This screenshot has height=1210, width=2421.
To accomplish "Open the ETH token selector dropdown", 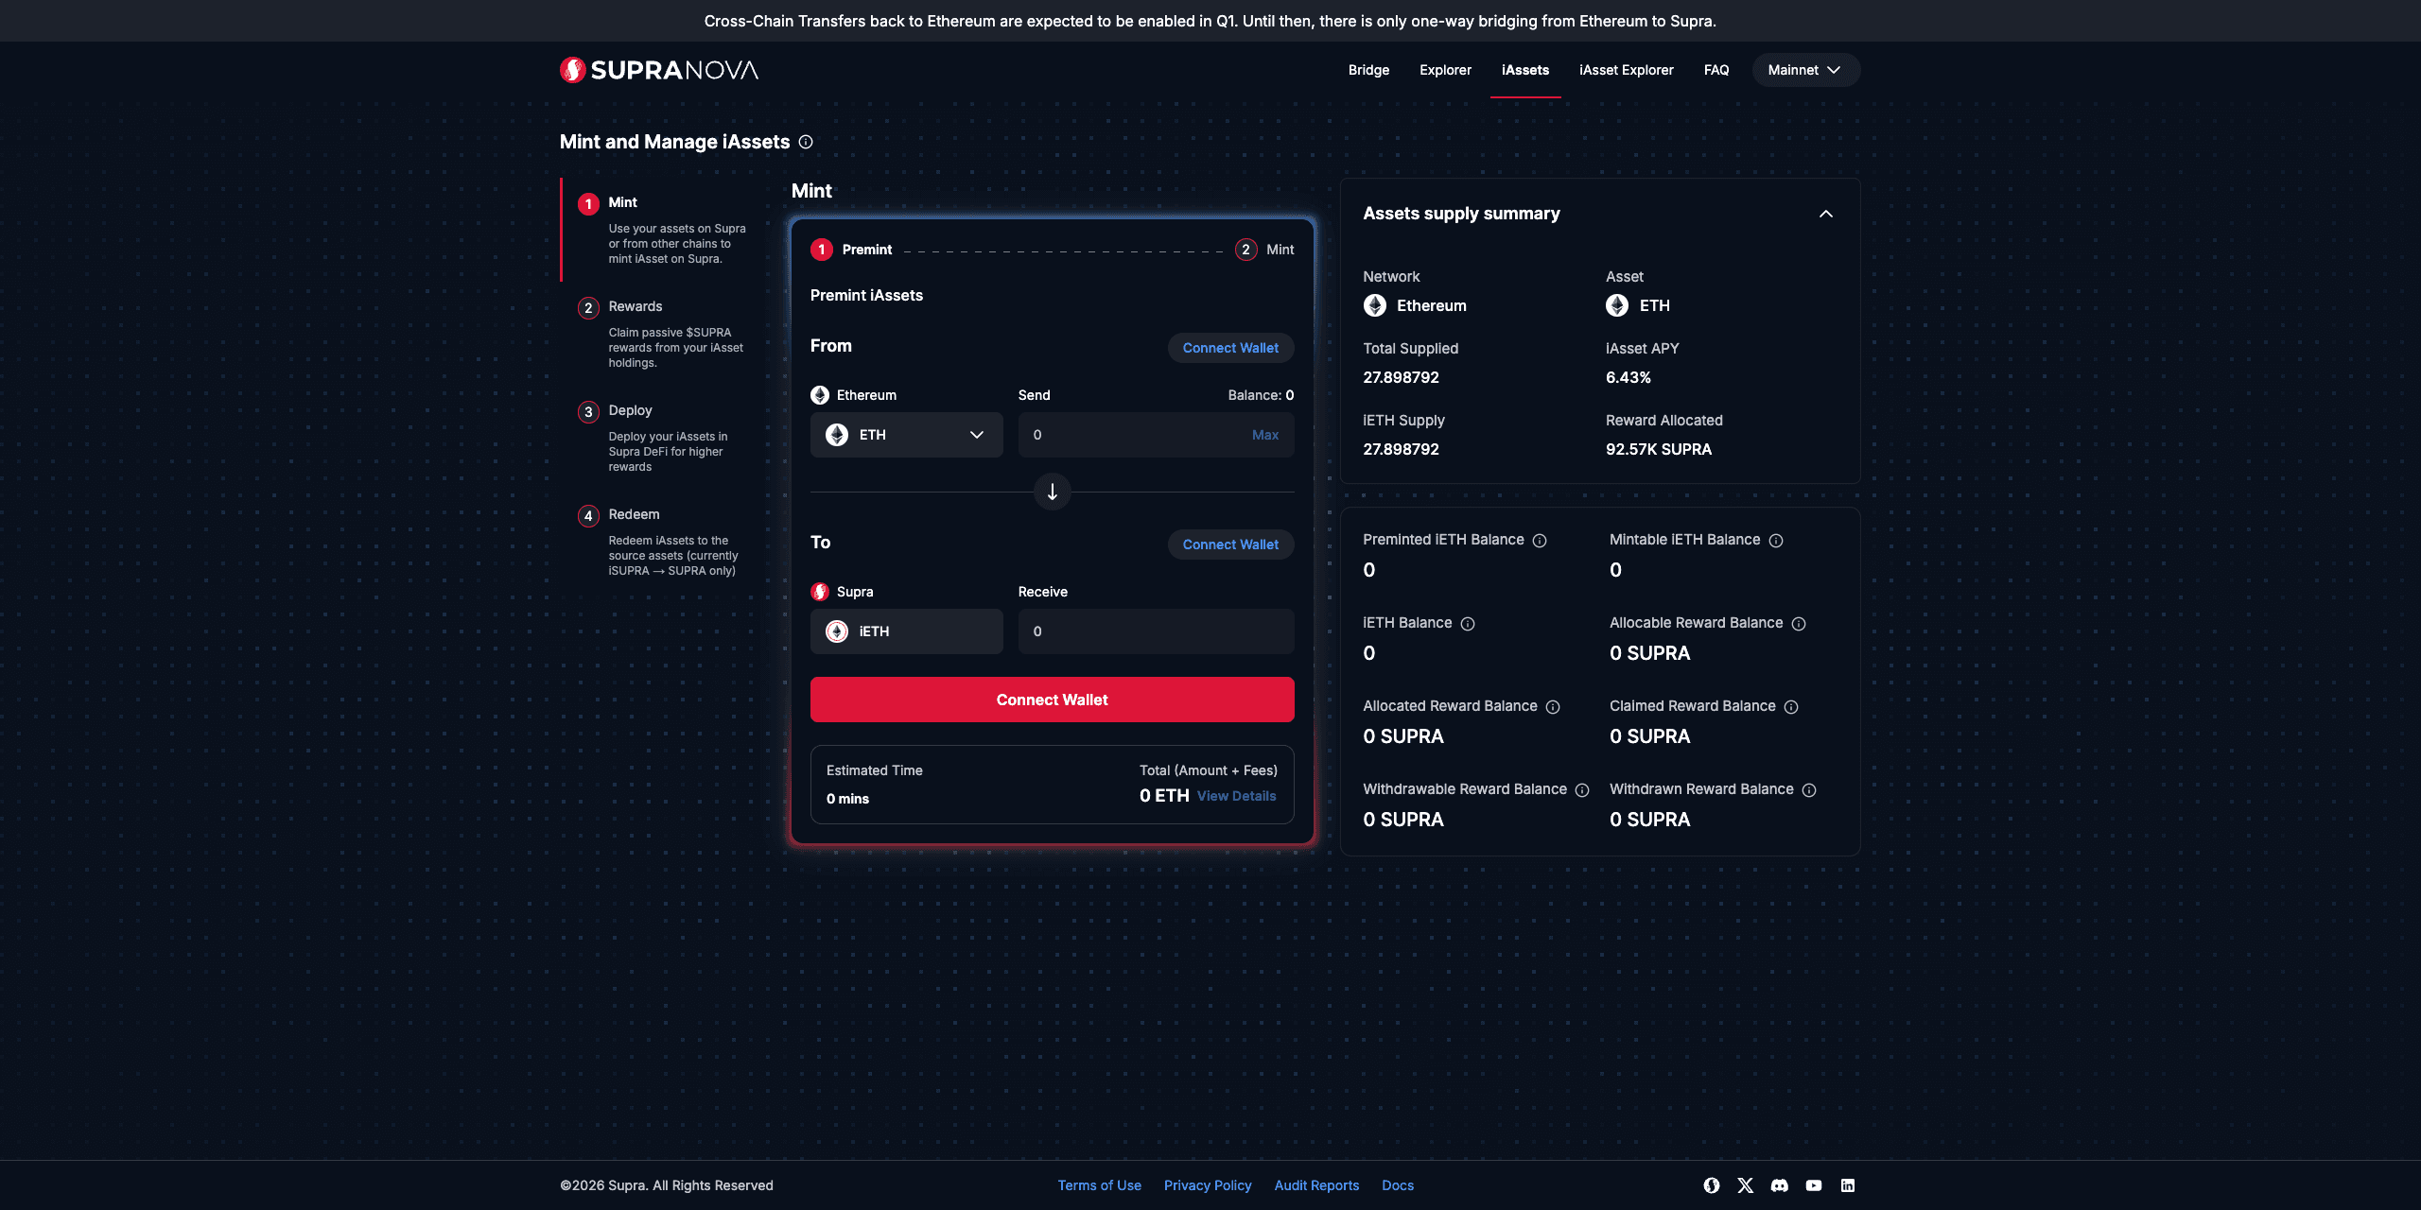I will (x=906, y=435).
